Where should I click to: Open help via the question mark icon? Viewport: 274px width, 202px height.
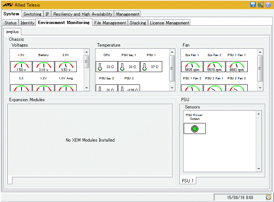point(268,5)
